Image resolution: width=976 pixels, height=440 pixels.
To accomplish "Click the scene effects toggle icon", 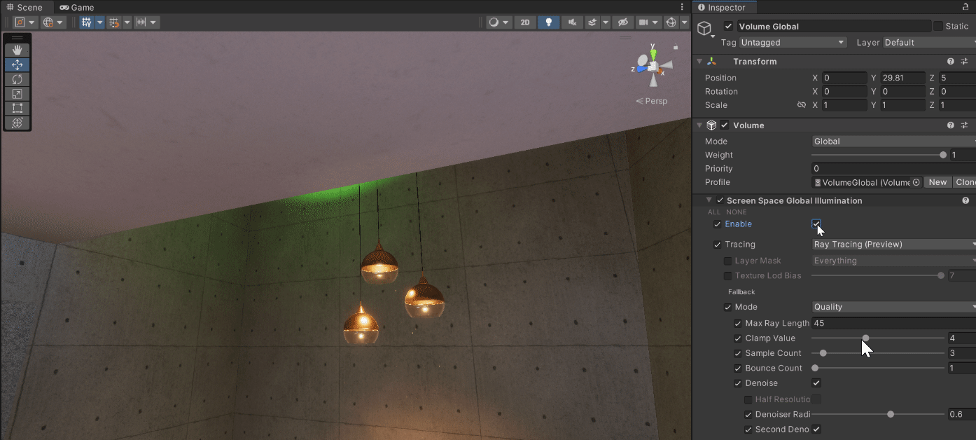I will 593,22.
